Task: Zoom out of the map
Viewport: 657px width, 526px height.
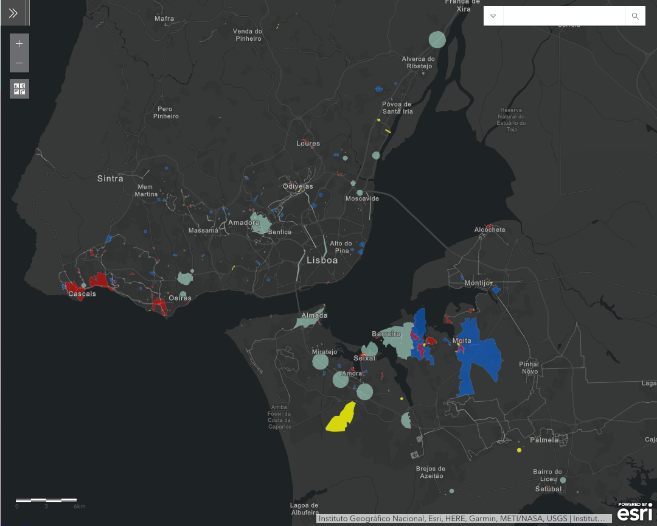Action: point(19,63)
